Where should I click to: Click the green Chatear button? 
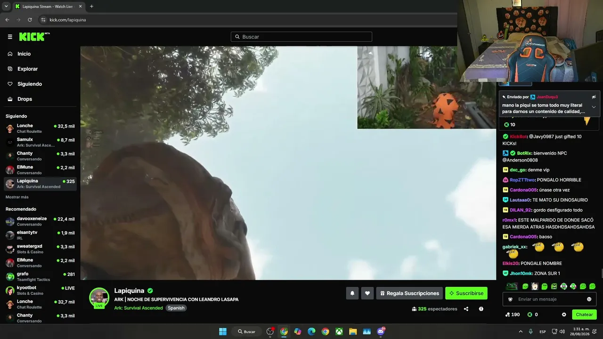(x=584, y=315)
